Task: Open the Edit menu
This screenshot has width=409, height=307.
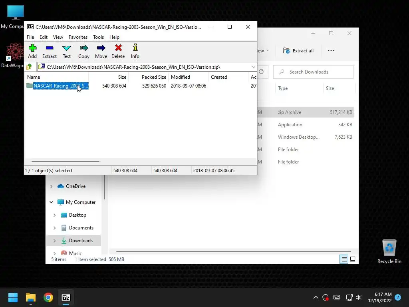Action: click(x=44, y=37)
